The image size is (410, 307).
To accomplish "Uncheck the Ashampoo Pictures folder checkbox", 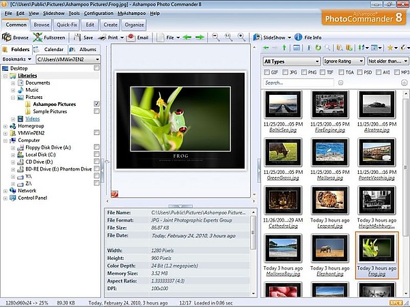I will 97,104.
